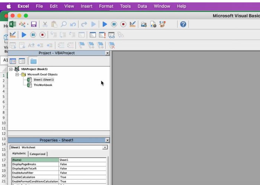Click the Paste clipboard icon

[54, 24]
